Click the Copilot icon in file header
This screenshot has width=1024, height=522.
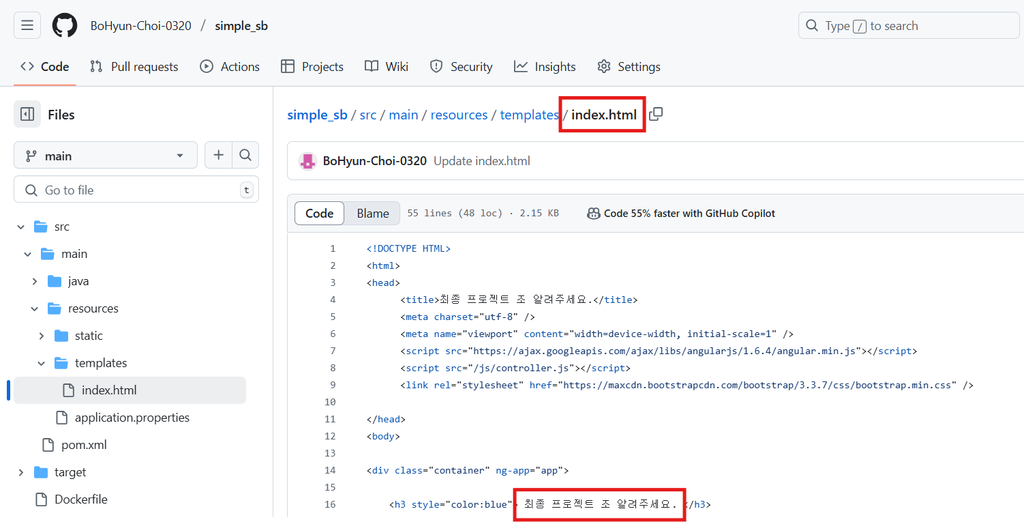point(593,214)
